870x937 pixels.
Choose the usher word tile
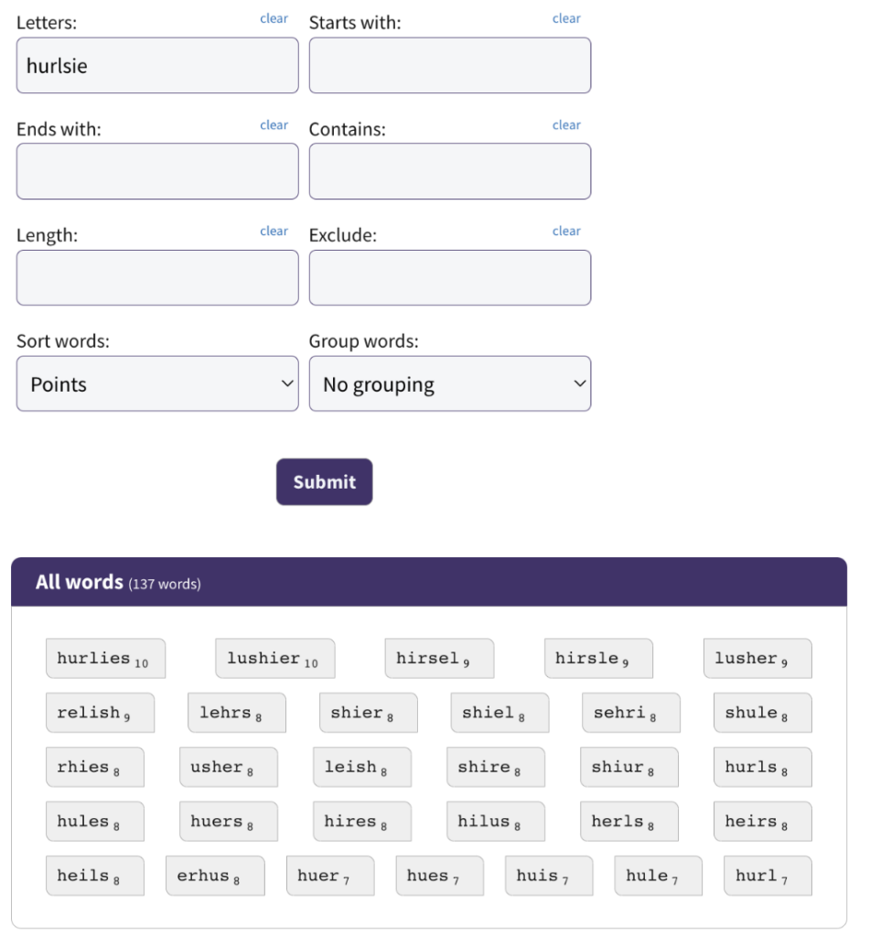pyautogui.click(x=229, y=768)
